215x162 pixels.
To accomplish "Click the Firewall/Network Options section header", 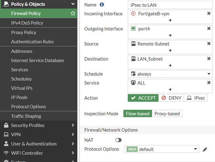I will point(147,130).
